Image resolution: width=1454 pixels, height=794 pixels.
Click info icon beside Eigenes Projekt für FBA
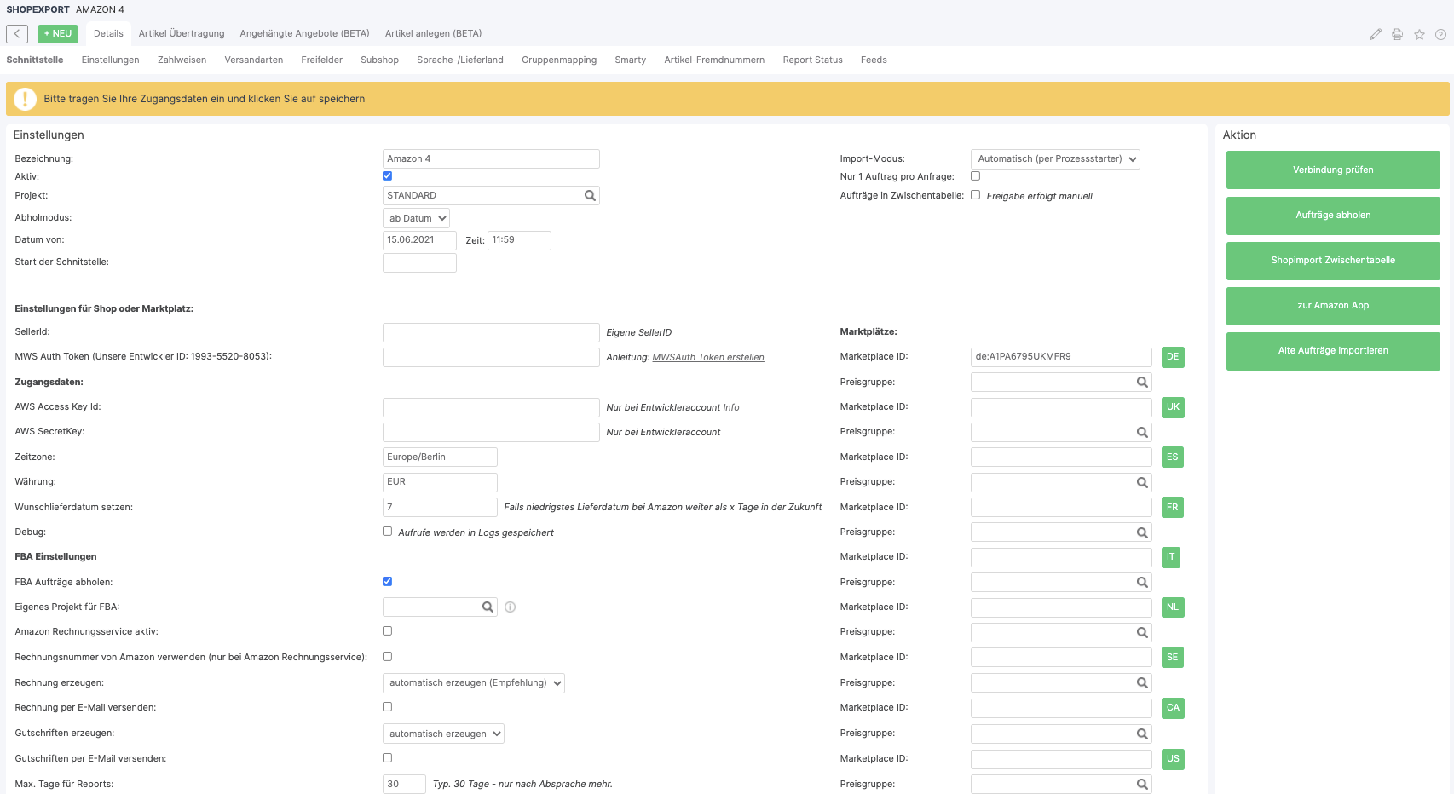(510, 607)
